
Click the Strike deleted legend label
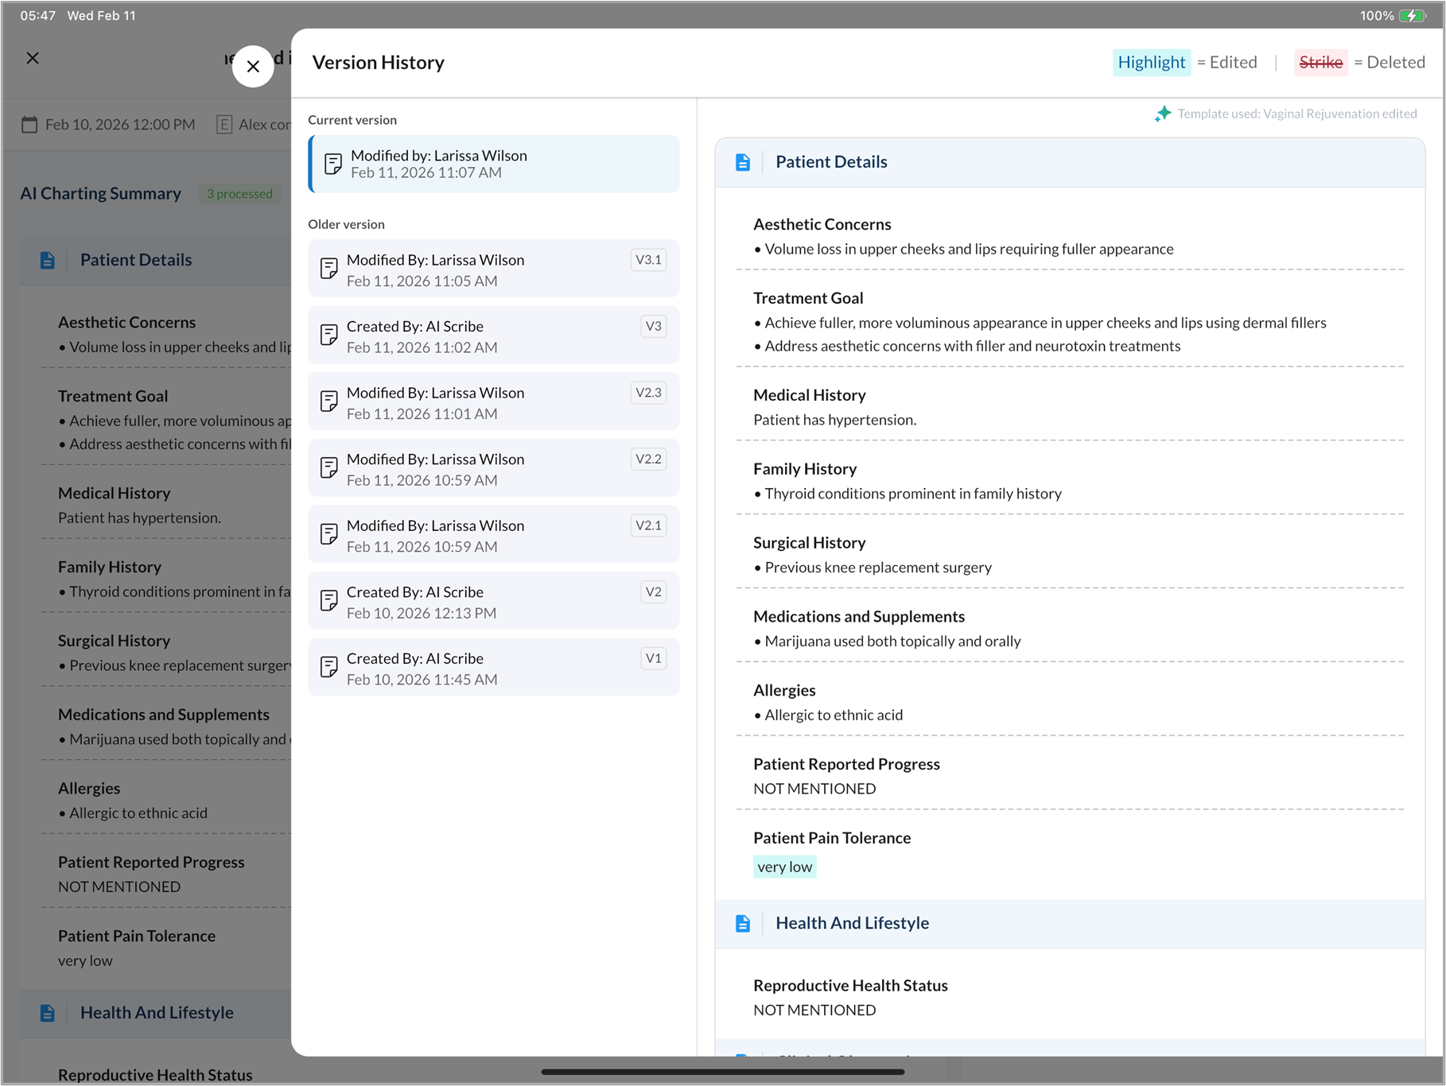[1320, 62]
